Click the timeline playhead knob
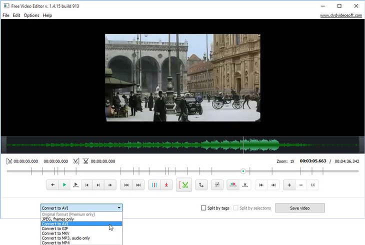Image resolution: width=365 pixels, height=245 pixels. [243, 171]
